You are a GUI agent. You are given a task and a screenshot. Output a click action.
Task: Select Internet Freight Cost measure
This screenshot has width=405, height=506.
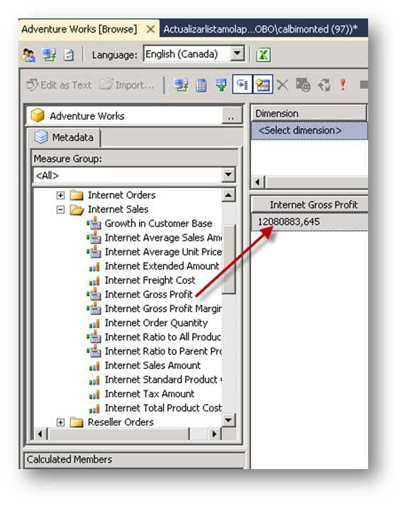click(150, 280)
